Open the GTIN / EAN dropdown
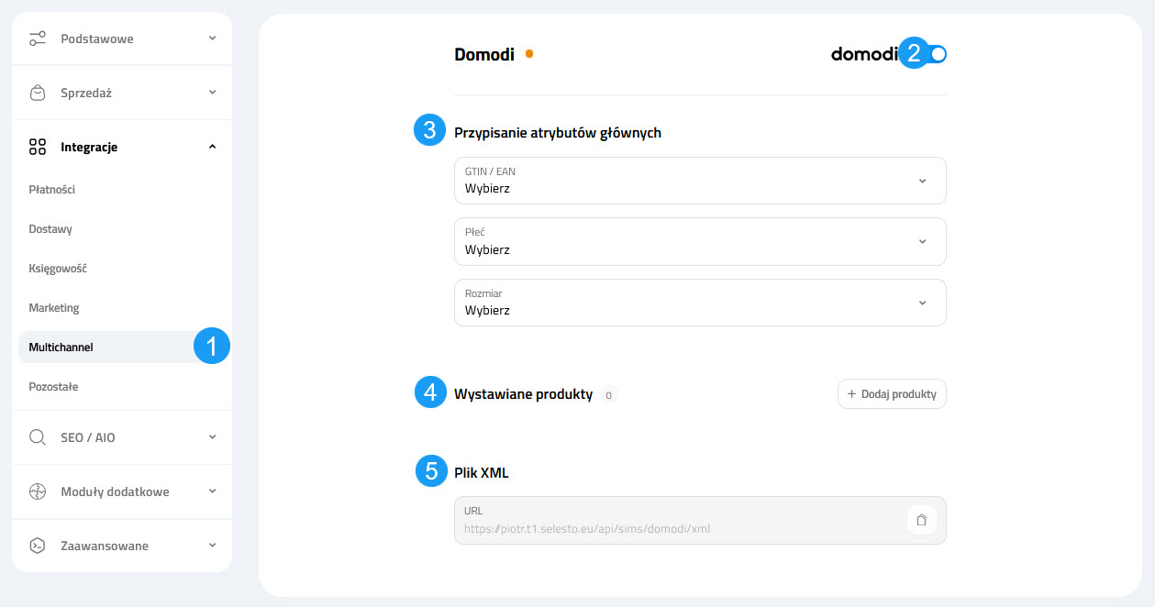The width and height of the screenshot is (1155, 607). point(700,181)
